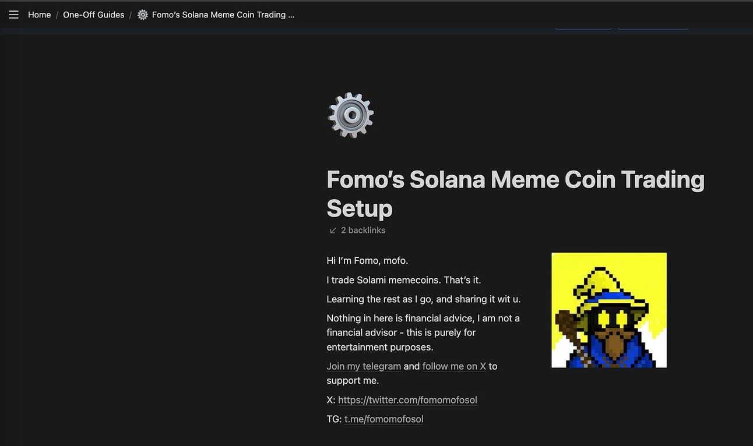Viewport: 753px width, 446px height.
Task: Click the backlinks arrow icon
Action: [x=333, y=231]
